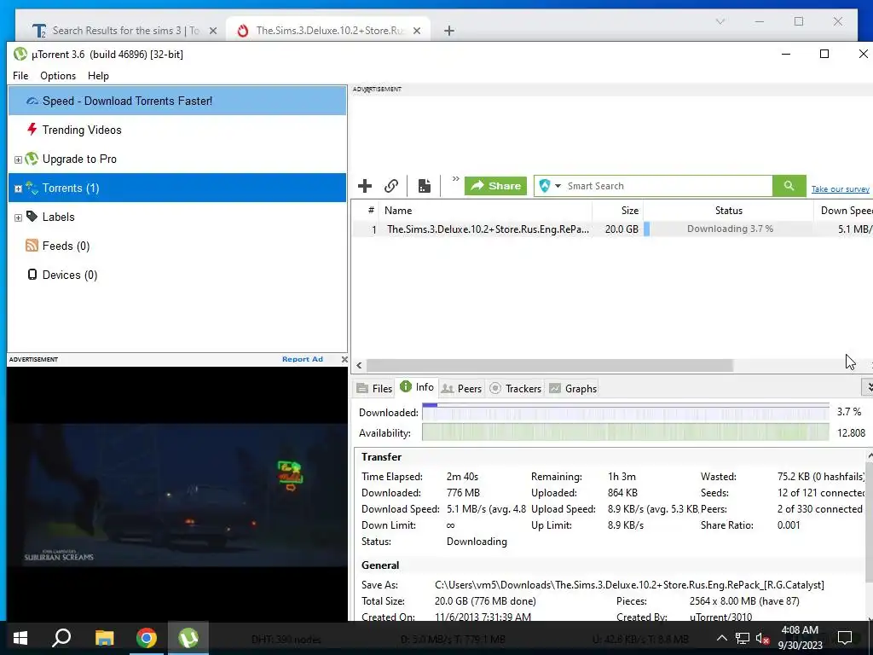Click the Report Ad link
Viewport: 873px width, 655px height.
click(x=303, y=359)
